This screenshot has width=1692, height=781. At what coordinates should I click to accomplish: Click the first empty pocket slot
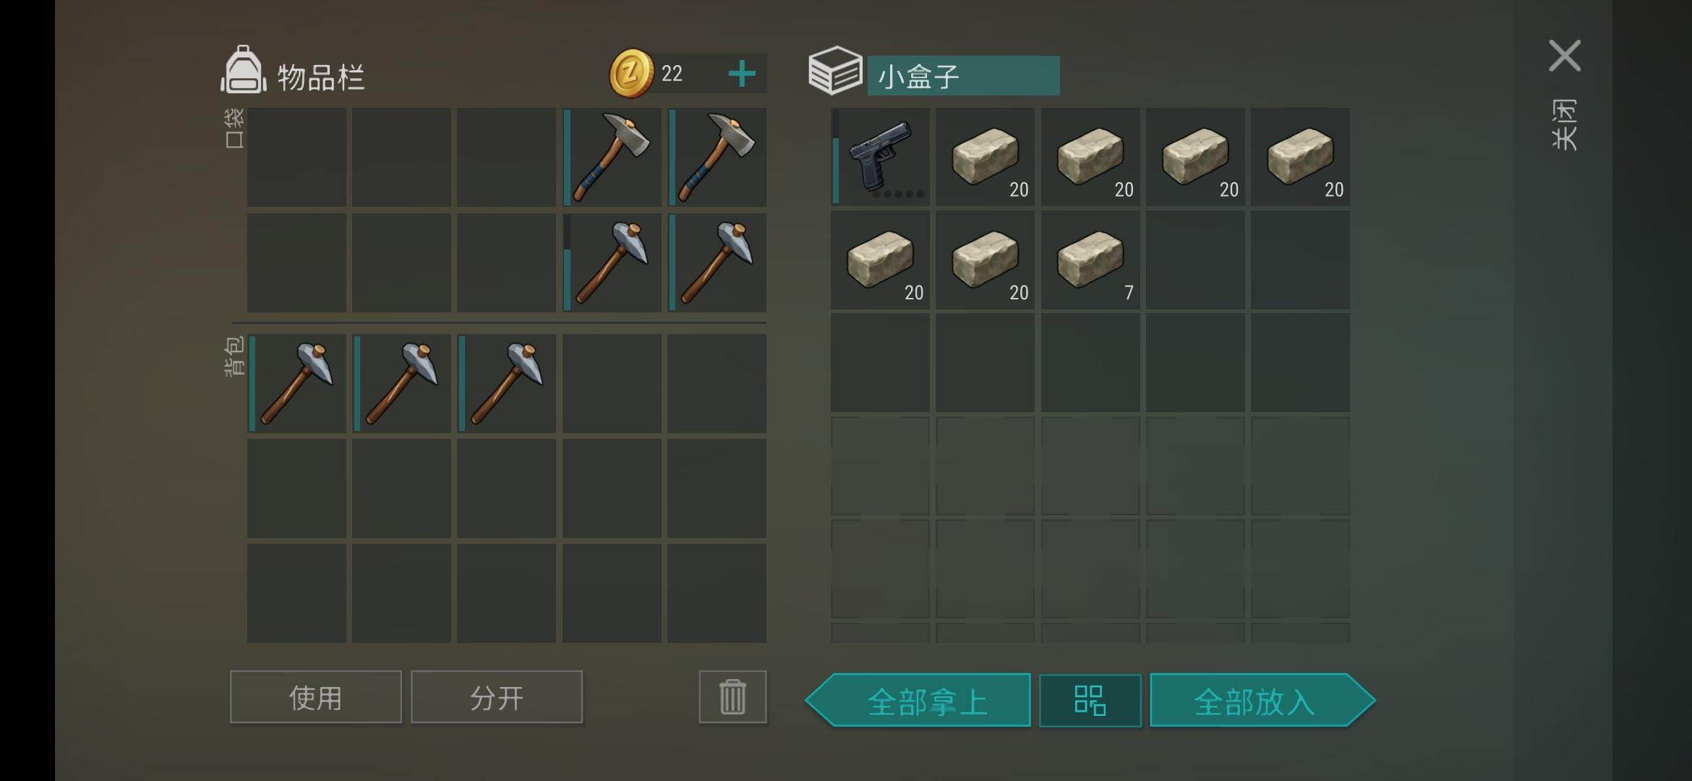(x=296, y=157)
